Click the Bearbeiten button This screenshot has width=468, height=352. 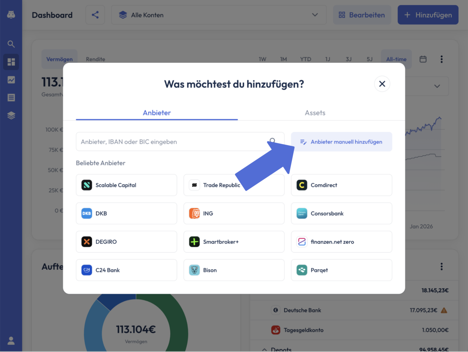point(362,15)
